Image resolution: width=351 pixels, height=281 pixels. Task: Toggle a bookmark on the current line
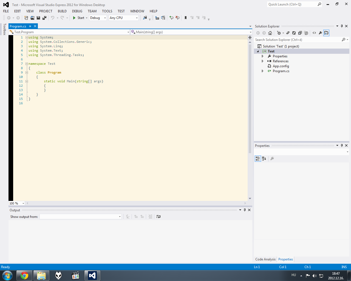[186, 18]
